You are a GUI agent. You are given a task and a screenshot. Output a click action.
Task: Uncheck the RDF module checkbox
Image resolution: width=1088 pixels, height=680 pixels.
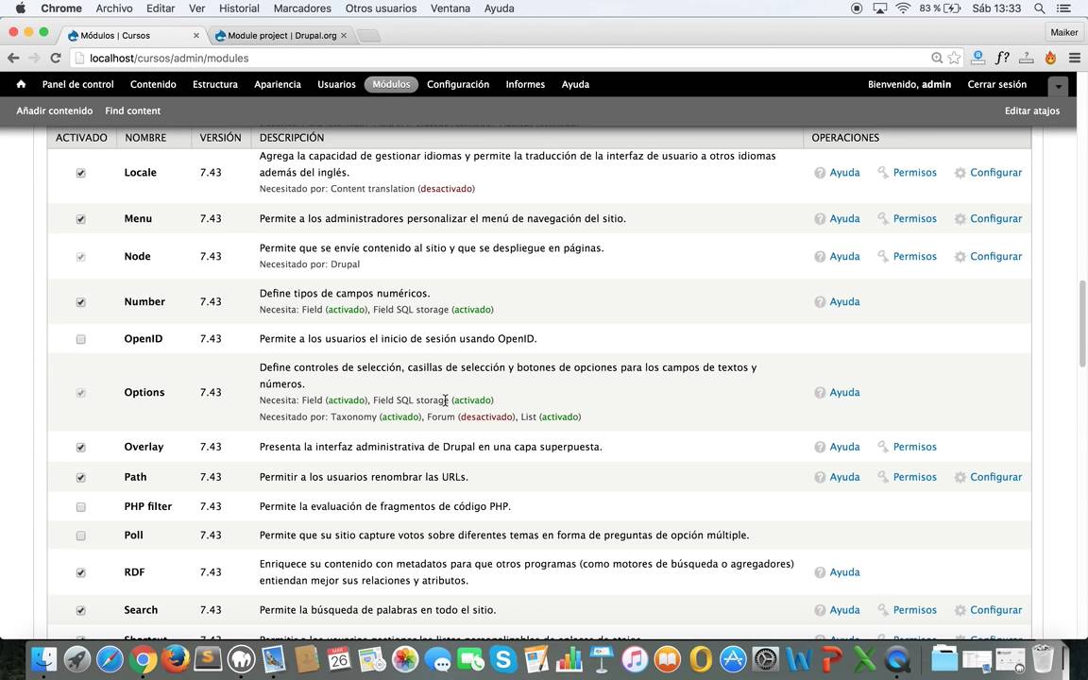(x=80, y=572)
